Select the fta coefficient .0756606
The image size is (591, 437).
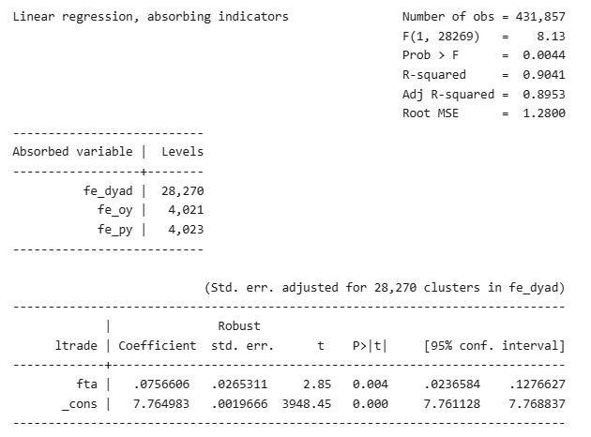[161, 384]
